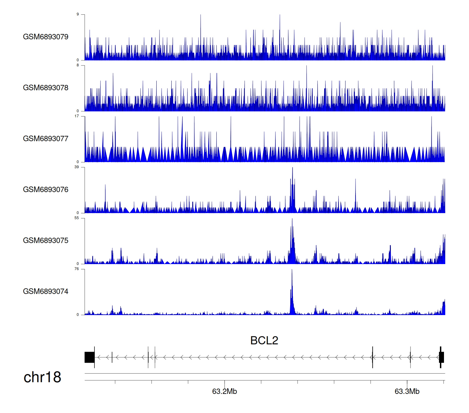
Task: Click the large BCL2 exon block at left end
Action: point(89,357)
